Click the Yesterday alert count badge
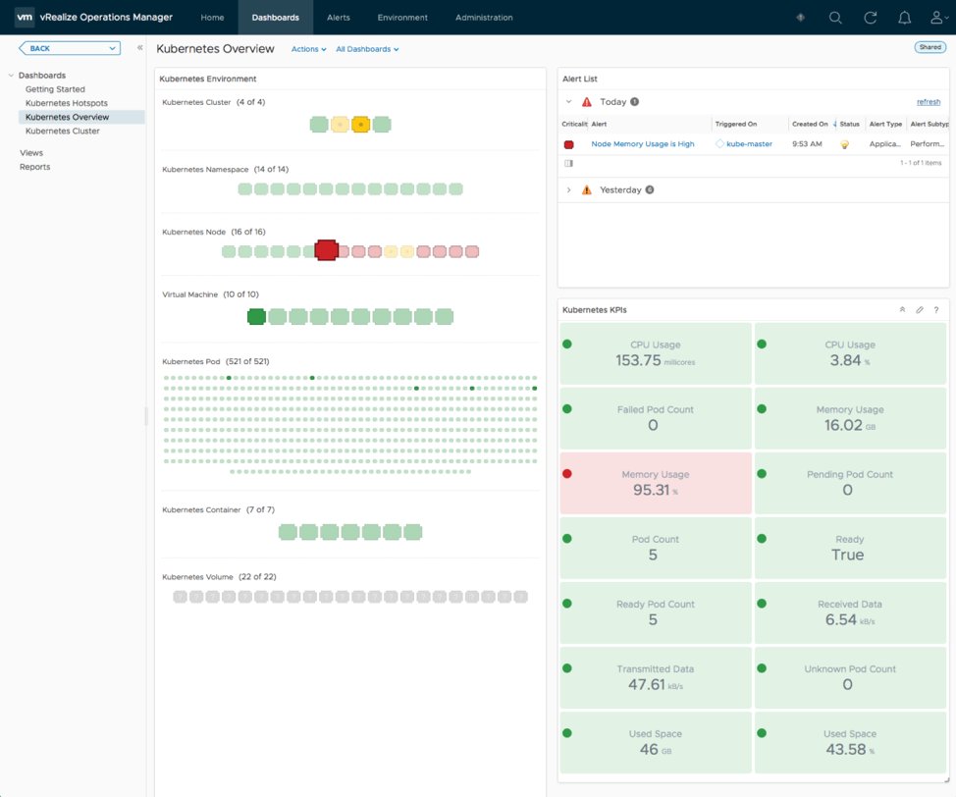Image resolution: width=956 pixels, height=797 pixels. (650, 189)
